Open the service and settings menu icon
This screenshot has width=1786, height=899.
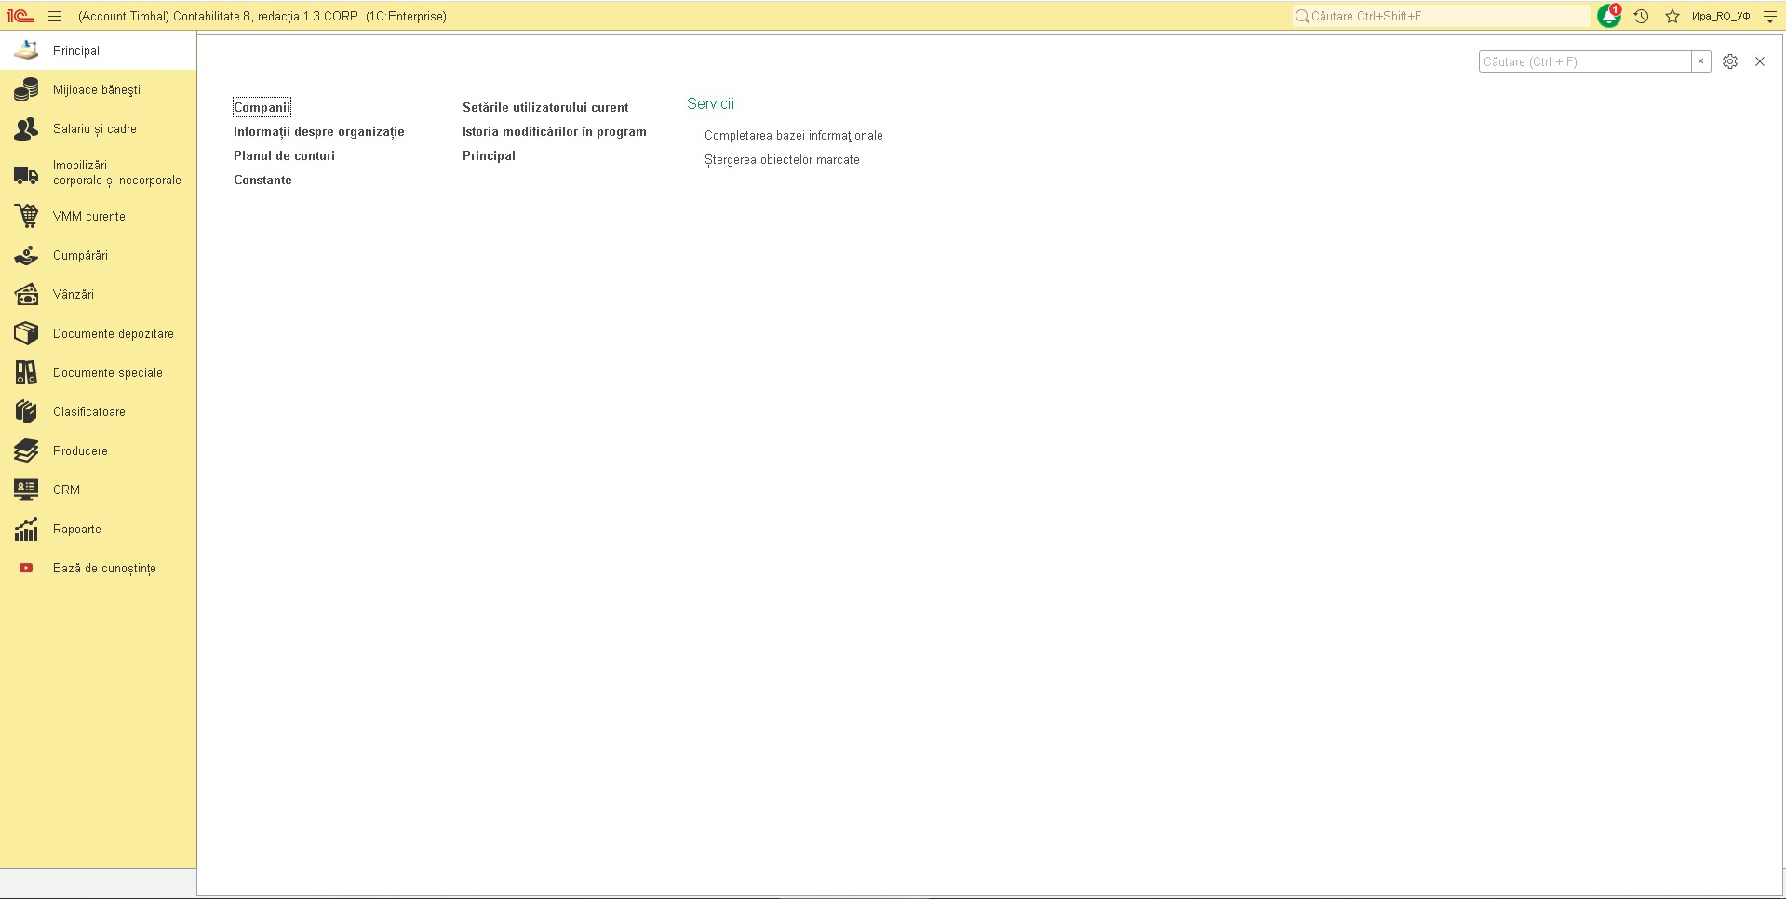(x=1770, y=16)
